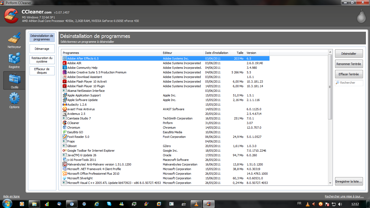Screen dimensions: 370x208
Task: Sort by Taille column header
Action: (238, 53)
